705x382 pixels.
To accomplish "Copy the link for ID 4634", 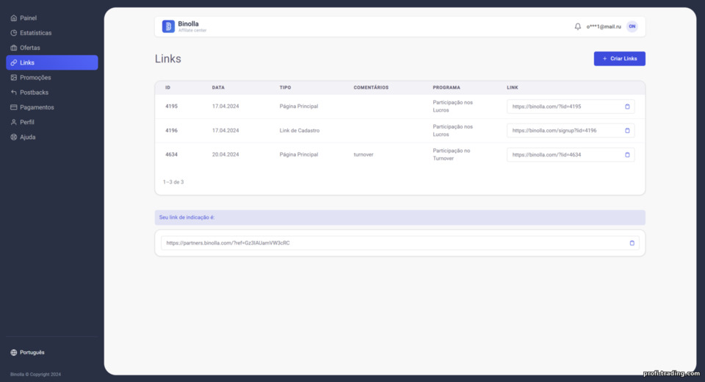I will click(627, 155).
